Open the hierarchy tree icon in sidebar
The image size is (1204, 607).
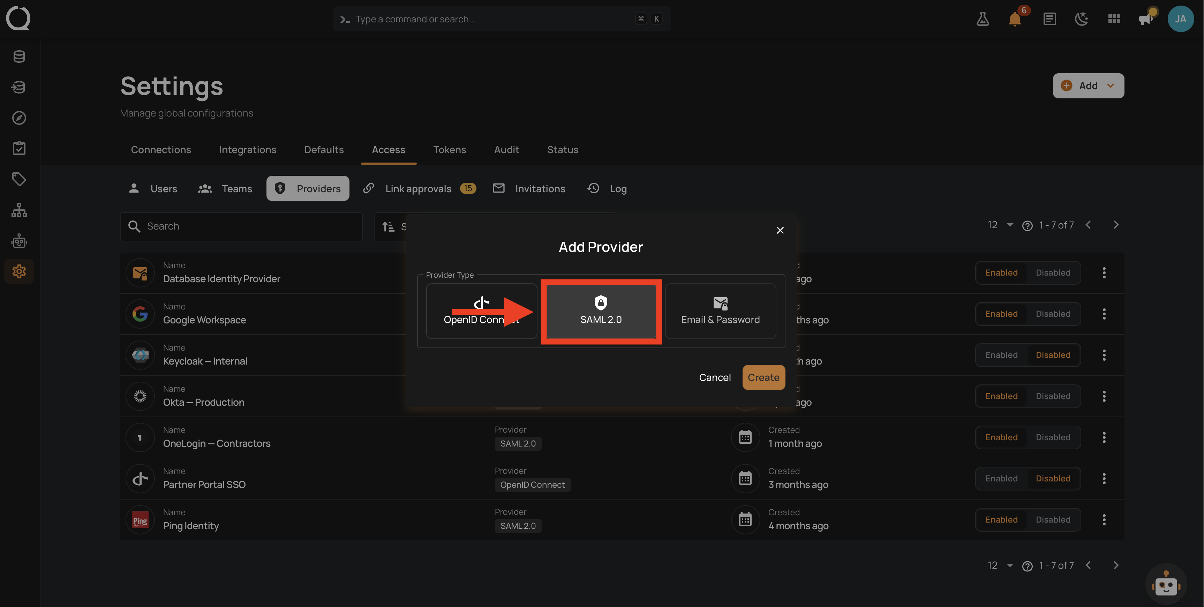coord(19,210)
